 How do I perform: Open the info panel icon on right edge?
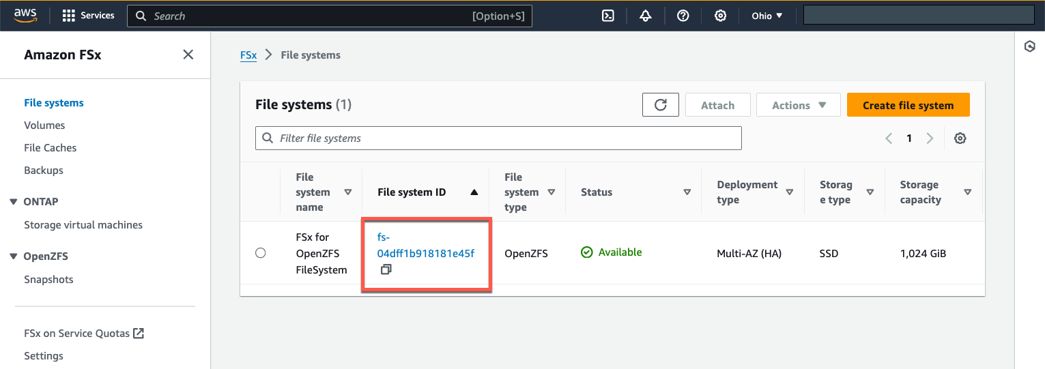(x=1030, y=46)
